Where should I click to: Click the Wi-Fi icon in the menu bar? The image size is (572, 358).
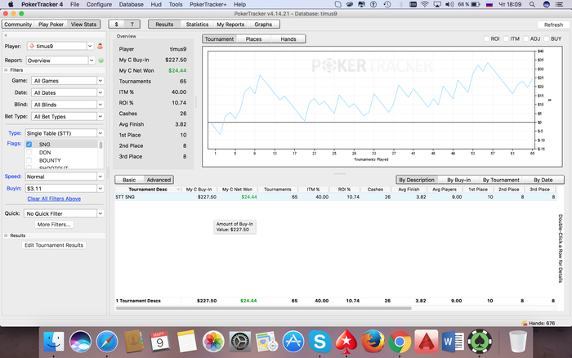pyautogui.click(x=425, y=4)
